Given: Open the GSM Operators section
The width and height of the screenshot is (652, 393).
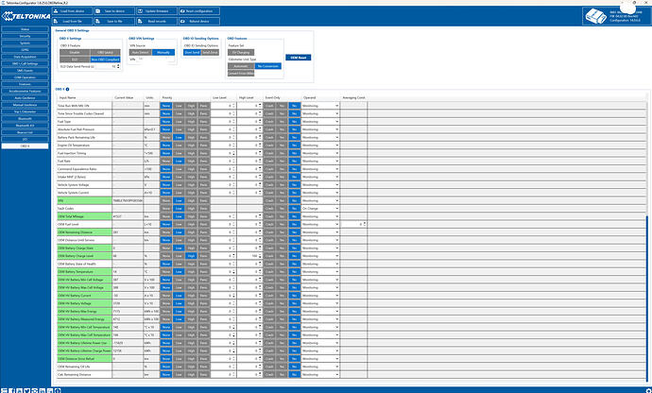Looking at the screenshot, I should (25, 77).
